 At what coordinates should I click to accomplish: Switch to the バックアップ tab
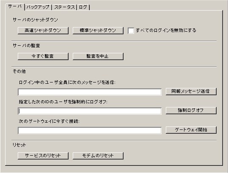(38, 7)
